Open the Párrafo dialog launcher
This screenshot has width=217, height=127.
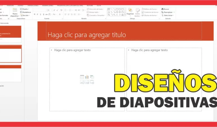(x=106, y=19)
